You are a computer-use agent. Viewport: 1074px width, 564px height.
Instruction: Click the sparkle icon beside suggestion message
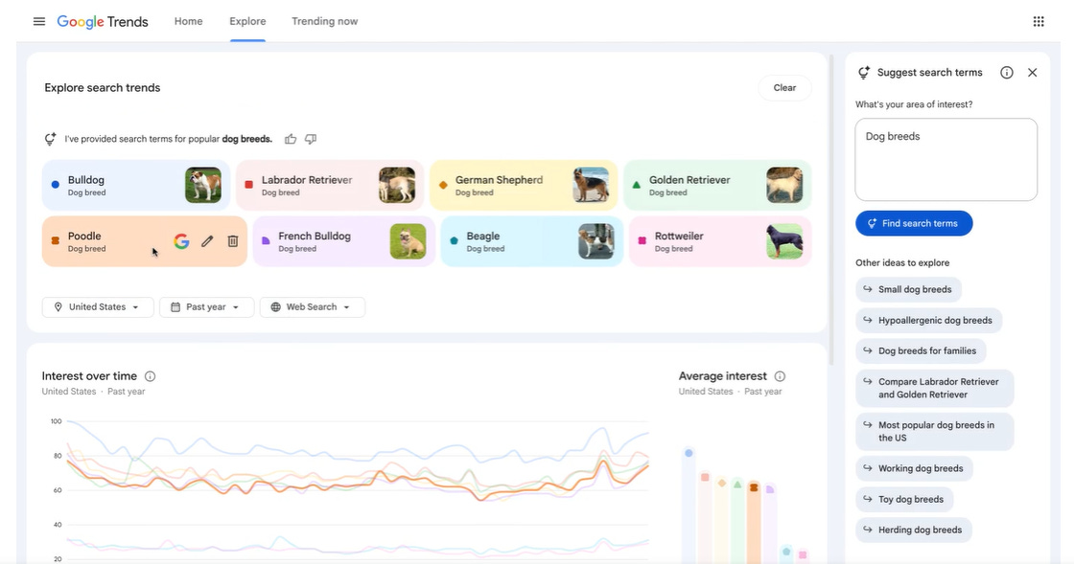pyautogui.click(x=50, y=139)
